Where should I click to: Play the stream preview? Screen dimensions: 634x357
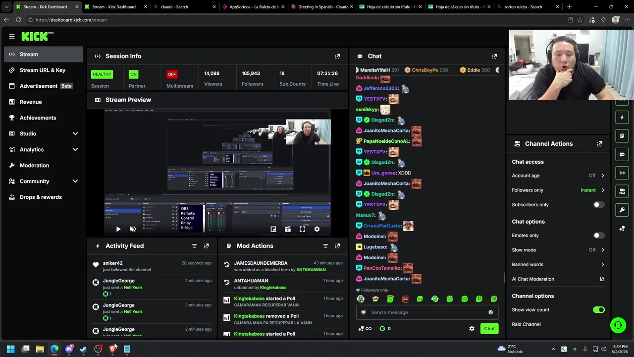118,229
